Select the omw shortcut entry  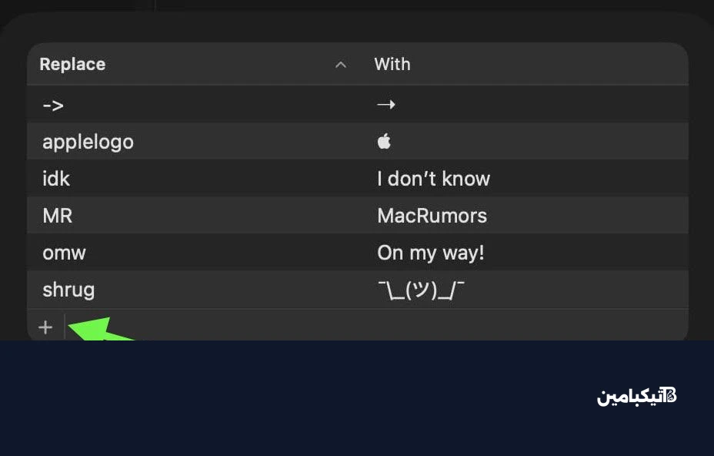[x=64, y=253]
